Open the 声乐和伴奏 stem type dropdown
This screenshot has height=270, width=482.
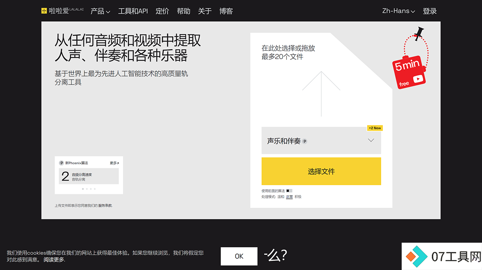coord(321,141)
